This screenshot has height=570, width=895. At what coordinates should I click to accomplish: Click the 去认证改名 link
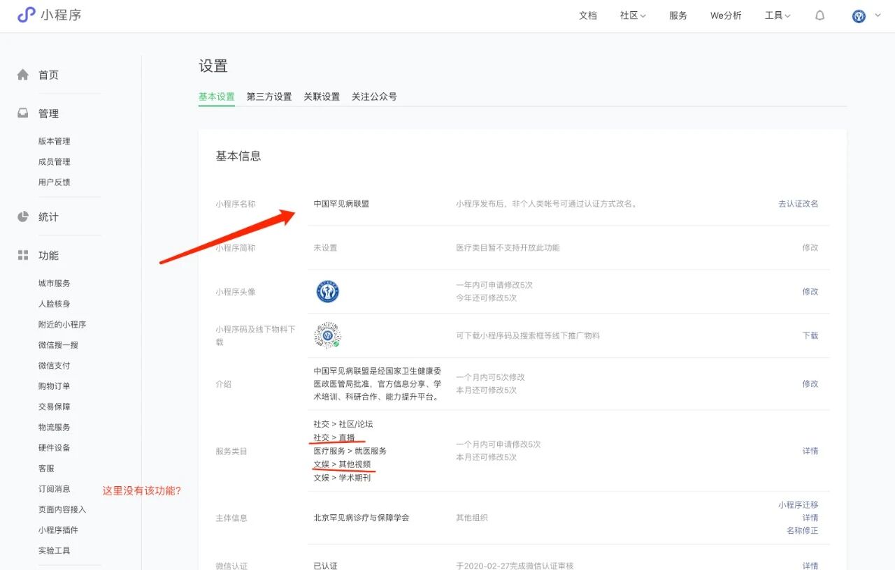tap(799, 203)
